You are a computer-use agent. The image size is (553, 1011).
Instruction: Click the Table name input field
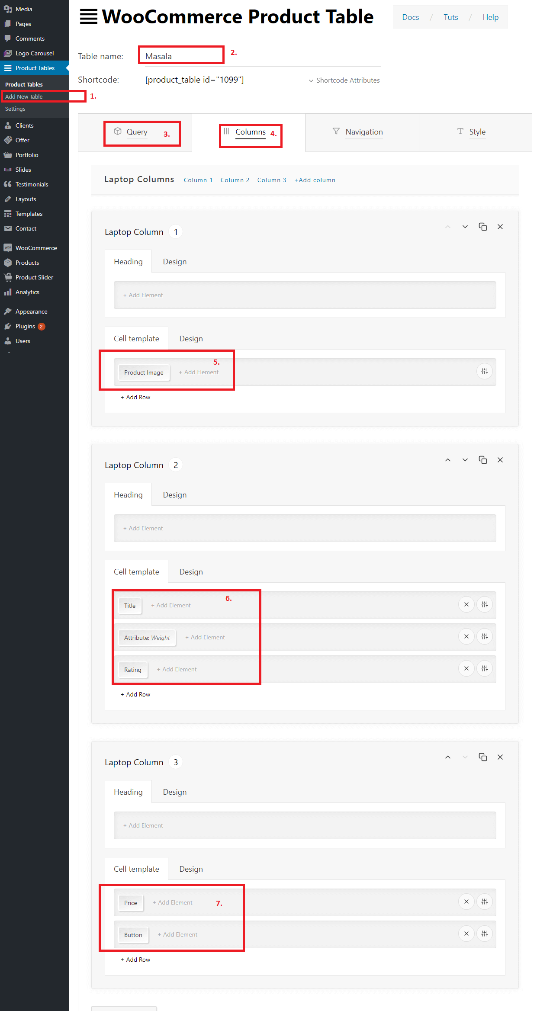[x=263, y=57]
